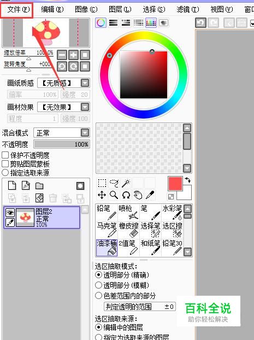Screen dimensions: 254x340
Task: Select the eyedropper tool
Action: (150, 195)
